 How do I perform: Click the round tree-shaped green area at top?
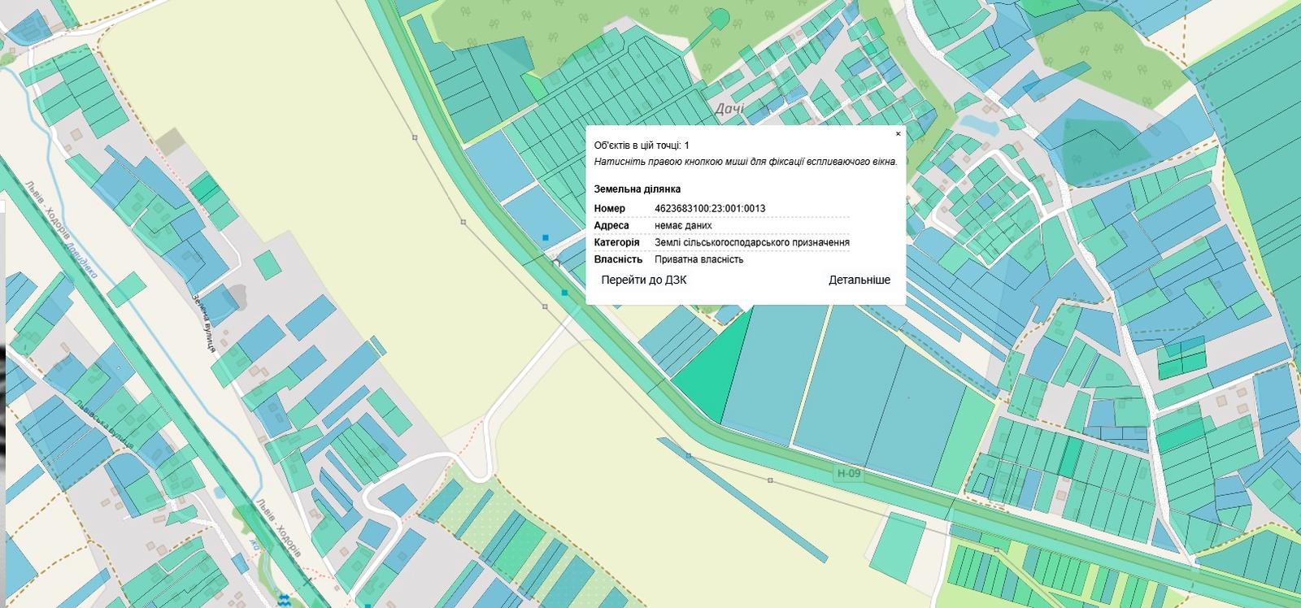click(x=719, y=18)
